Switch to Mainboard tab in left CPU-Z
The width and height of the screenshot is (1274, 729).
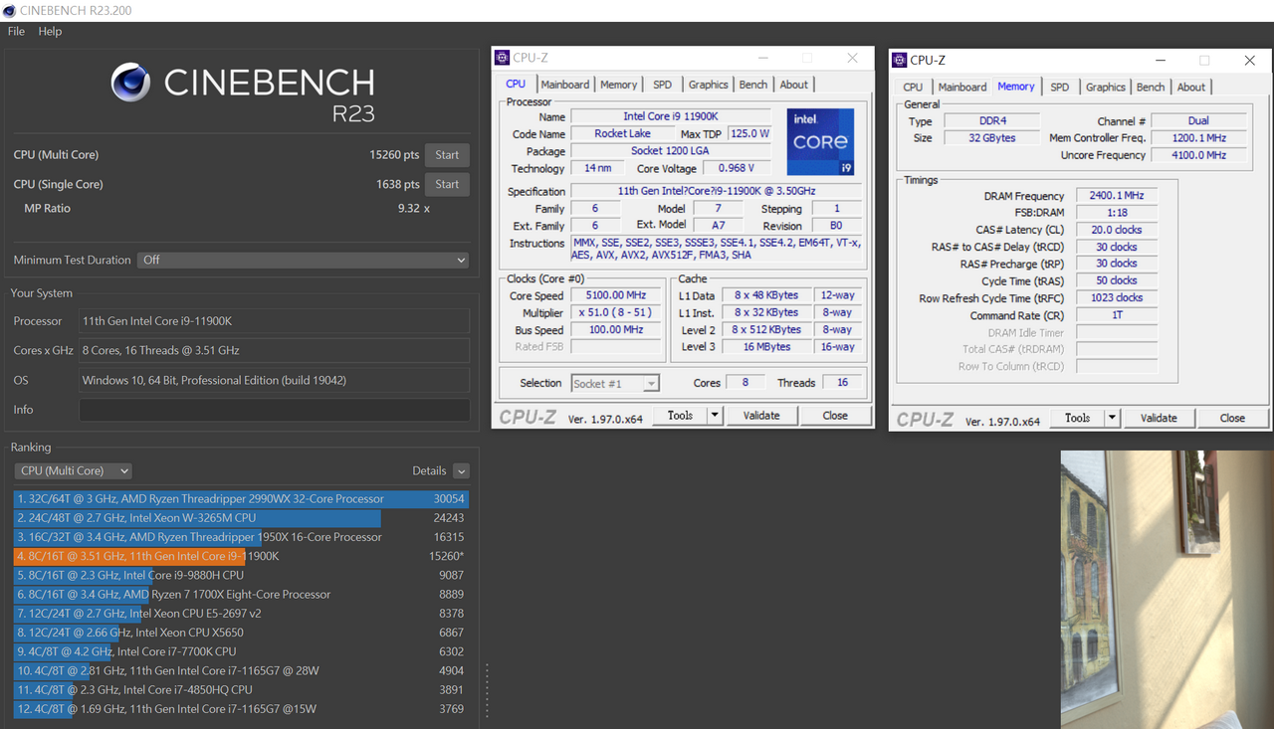tap(565, 85)
